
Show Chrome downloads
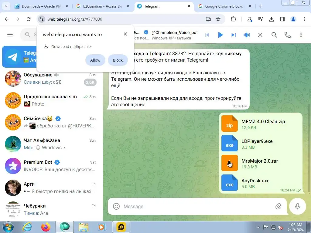[x=271, y=19]
